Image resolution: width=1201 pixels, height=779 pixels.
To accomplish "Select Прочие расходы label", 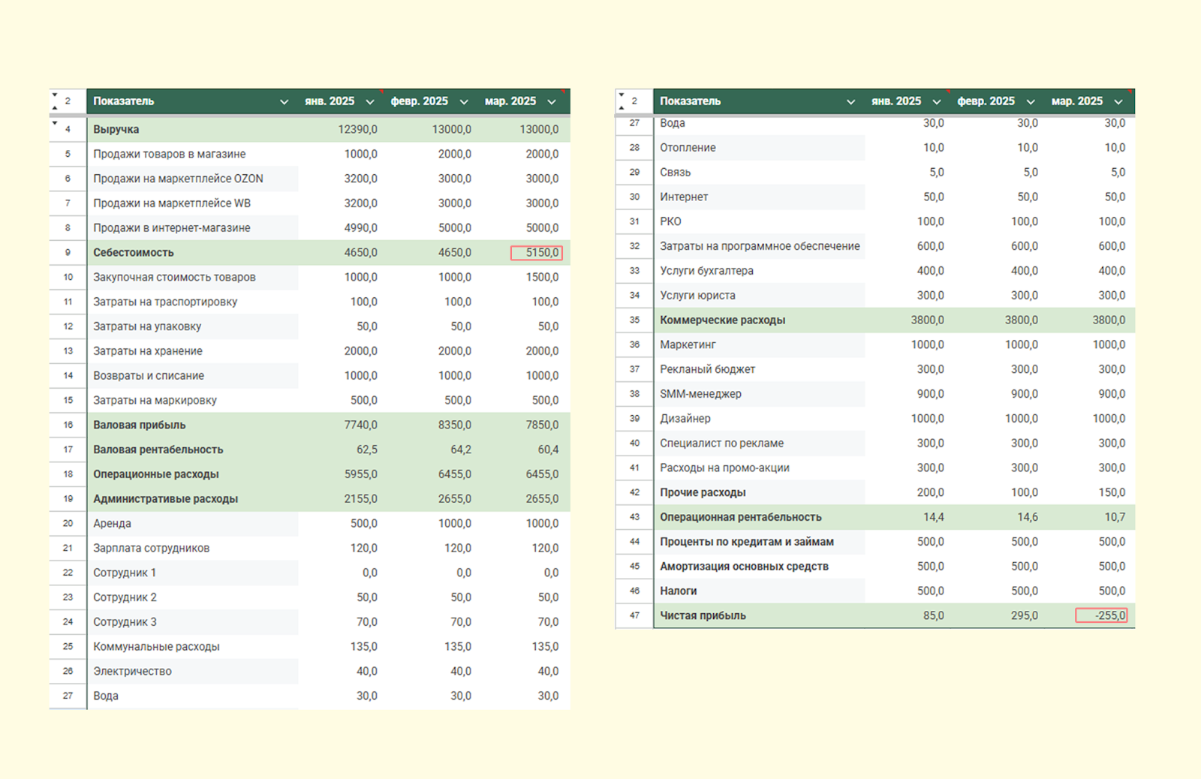I will (703, 493).
